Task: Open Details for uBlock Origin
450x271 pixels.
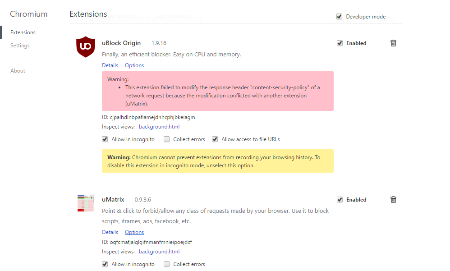Action: 110,65
